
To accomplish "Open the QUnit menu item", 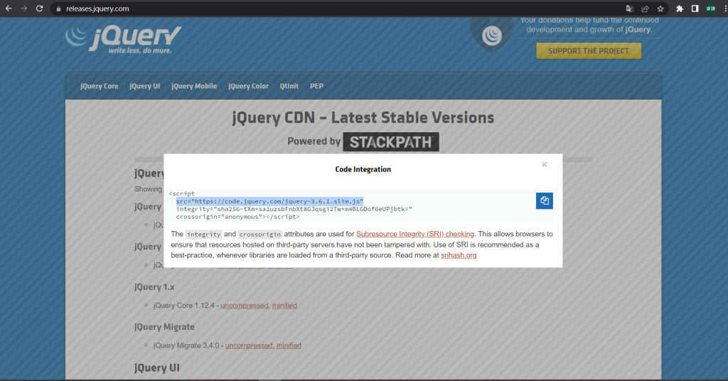I will click(289, 86).
